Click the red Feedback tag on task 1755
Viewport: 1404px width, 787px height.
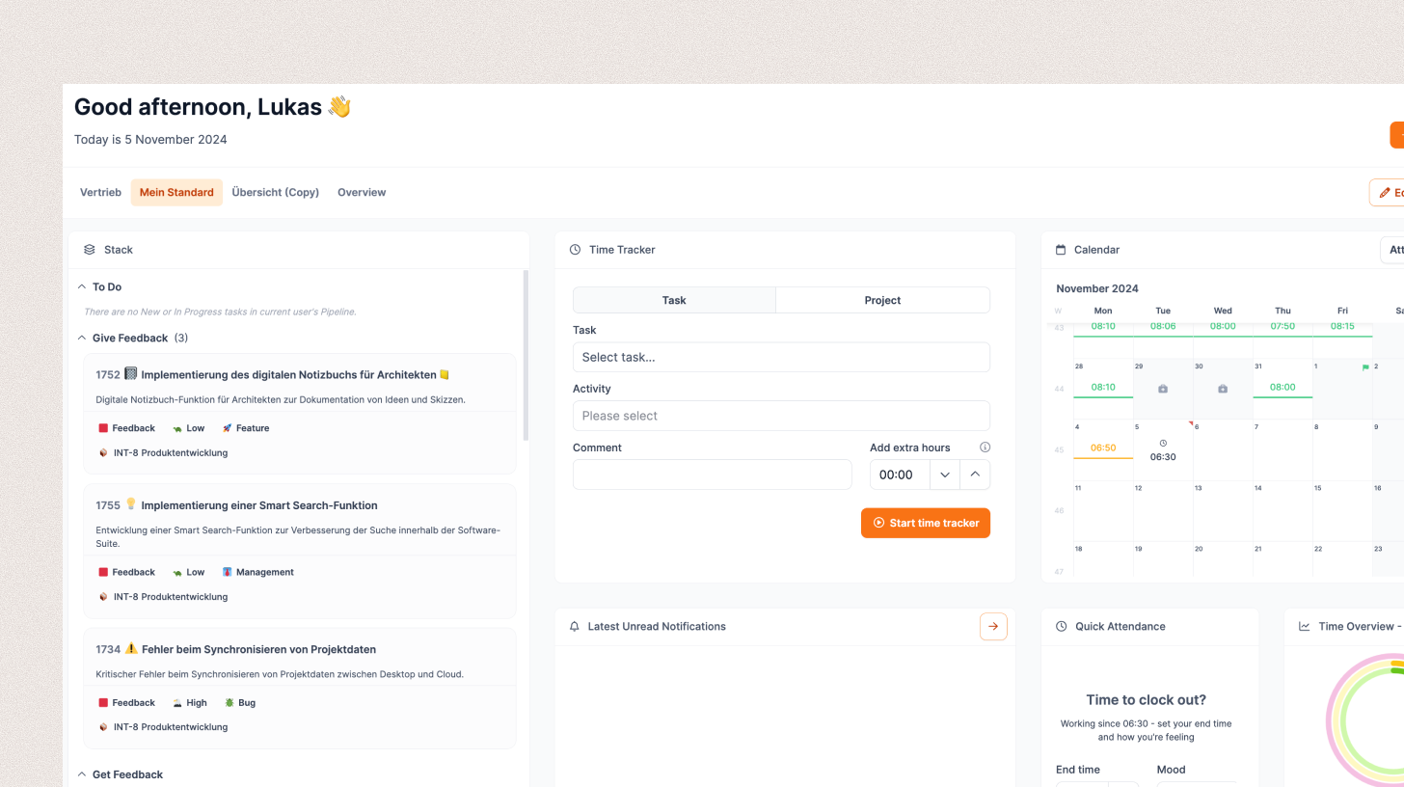point(126,572)
